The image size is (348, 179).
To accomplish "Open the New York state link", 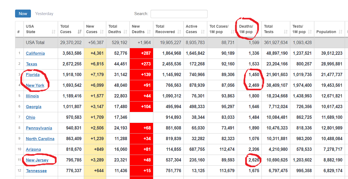I will (x=35, y=85).
